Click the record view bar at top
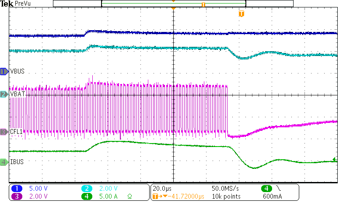 tap(173, 3)
